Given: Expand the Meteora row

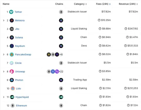Looking at the screenshot, I should click(4, 20).
